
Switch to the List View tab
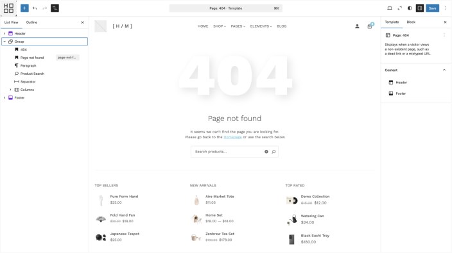point(12,22)
